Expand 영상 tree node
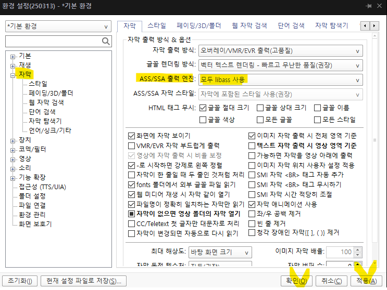 [13, 160]
